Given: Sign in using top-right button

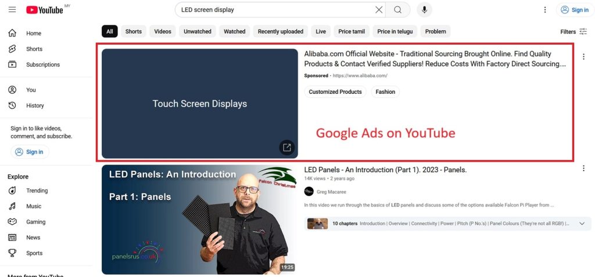Looking at the screenshot, I should [x=575, y=10].
